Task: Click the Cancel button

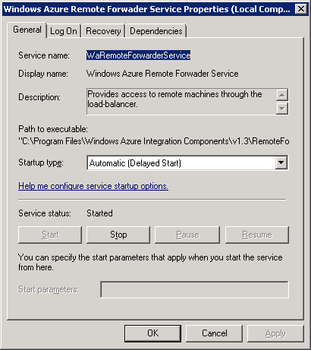Action: [x=215, y=333]
